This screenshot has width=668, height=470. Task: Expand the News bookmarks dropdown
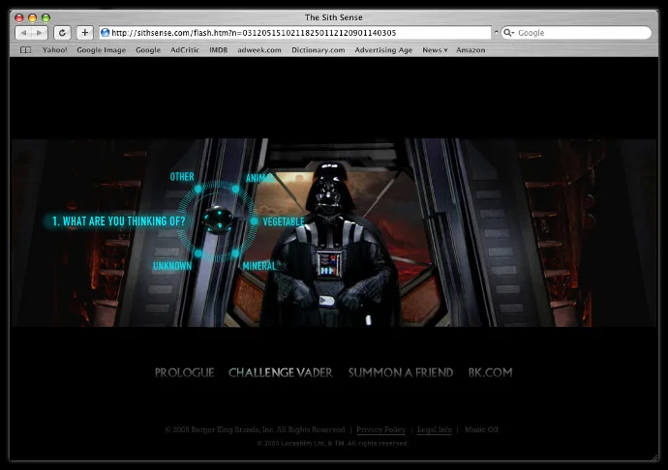(435, 50)
